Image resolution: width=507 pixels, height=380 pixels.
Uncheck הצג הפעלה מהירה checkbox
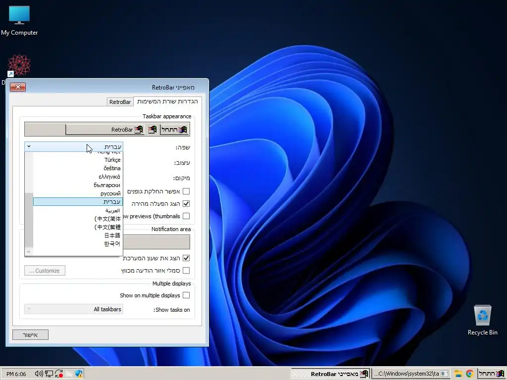[186, 203]
